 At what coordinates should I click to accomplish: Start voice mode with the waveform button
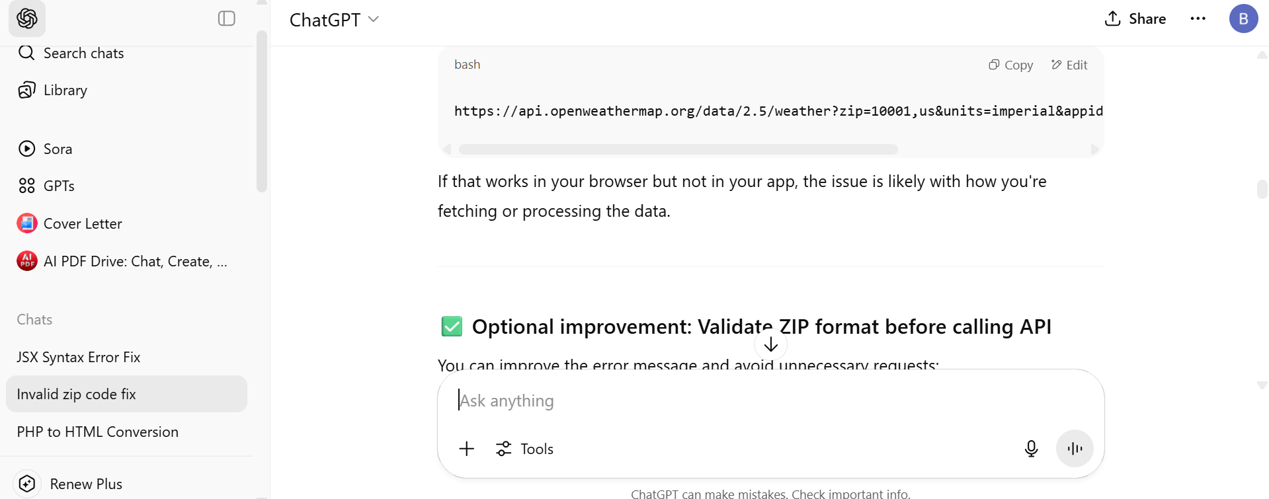click(x=1075, y=449)
